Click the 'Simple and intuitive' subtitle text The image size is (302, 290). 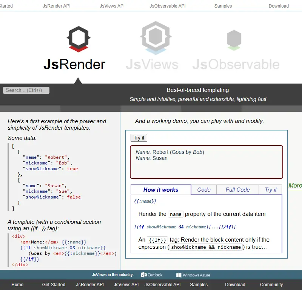click(x=198, y=99)
